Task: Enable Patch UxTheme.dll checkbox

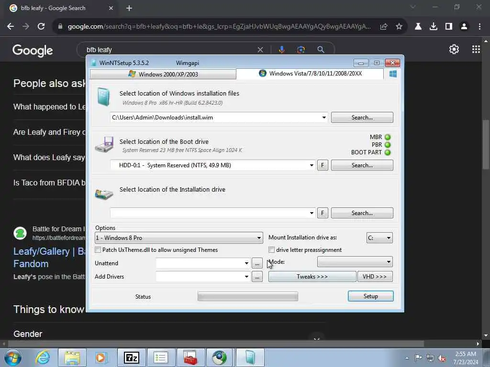Action: tap(98, 249)
